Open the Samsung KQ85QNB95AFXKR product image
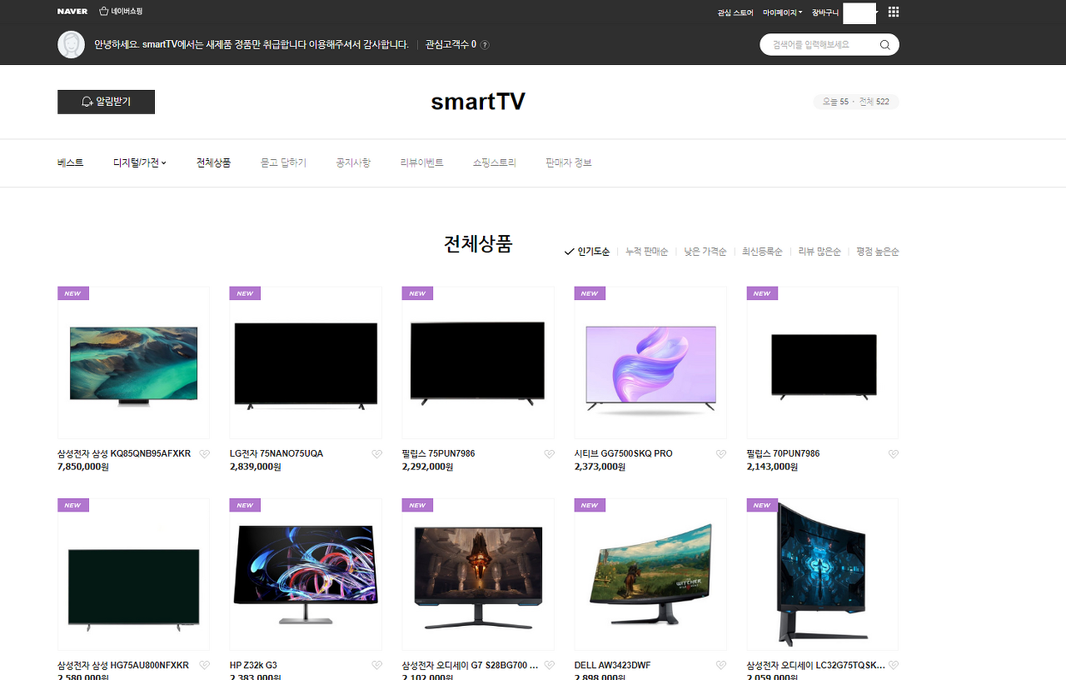Viewport: 1066px width, 680px height. (133, 362)
